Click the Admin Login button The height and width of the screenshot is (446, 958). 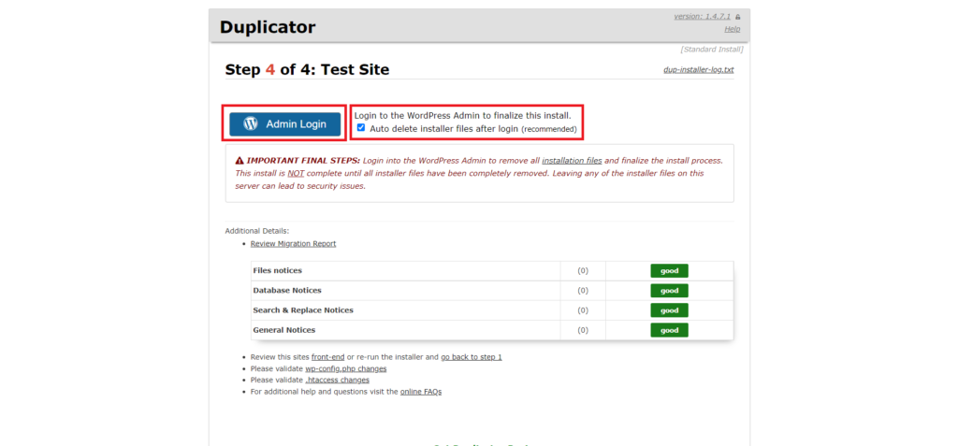point(284,124)
